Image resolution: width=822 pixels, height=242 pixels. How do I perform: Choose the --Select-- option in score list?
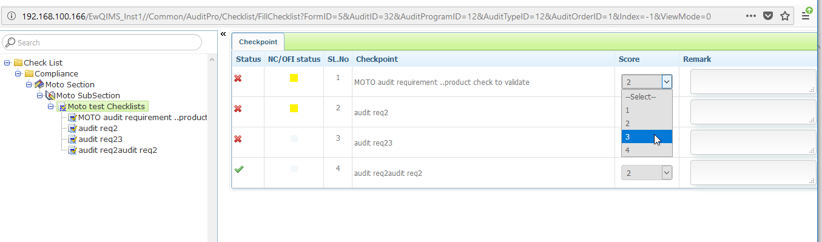coord(647,97)
